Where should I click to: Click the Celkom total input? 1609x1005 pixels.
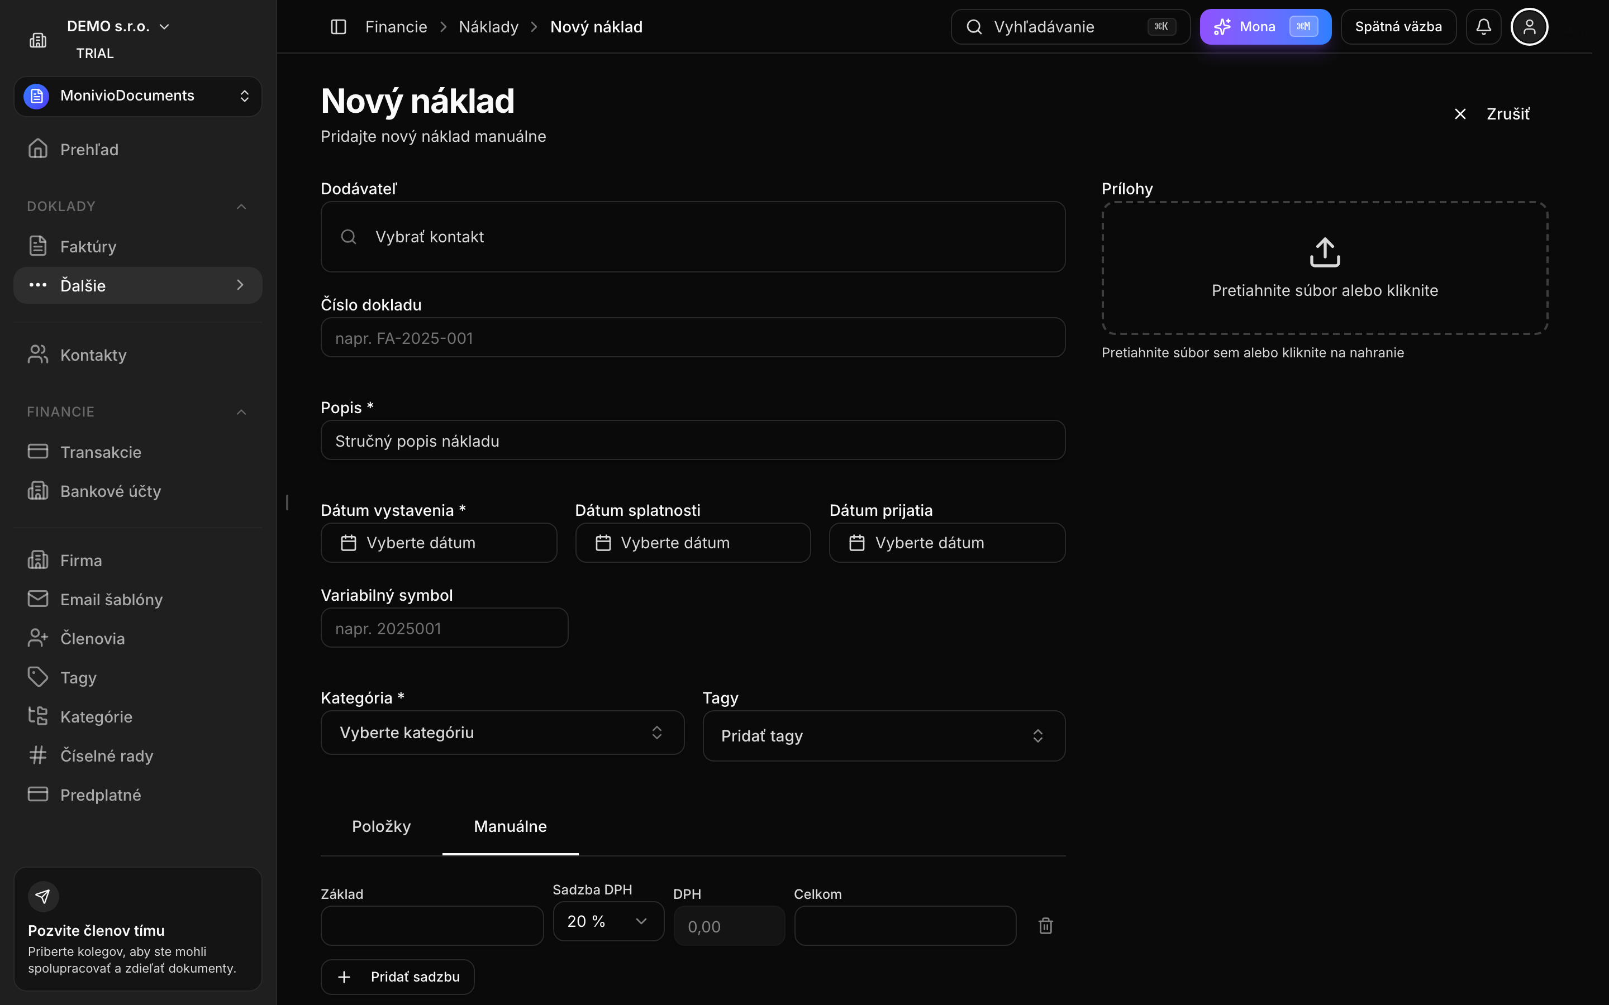(905, 925)
